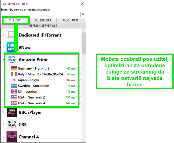Open the FAVOURITES tab
This screenshot has height=143, width=174.
(70, 20)
